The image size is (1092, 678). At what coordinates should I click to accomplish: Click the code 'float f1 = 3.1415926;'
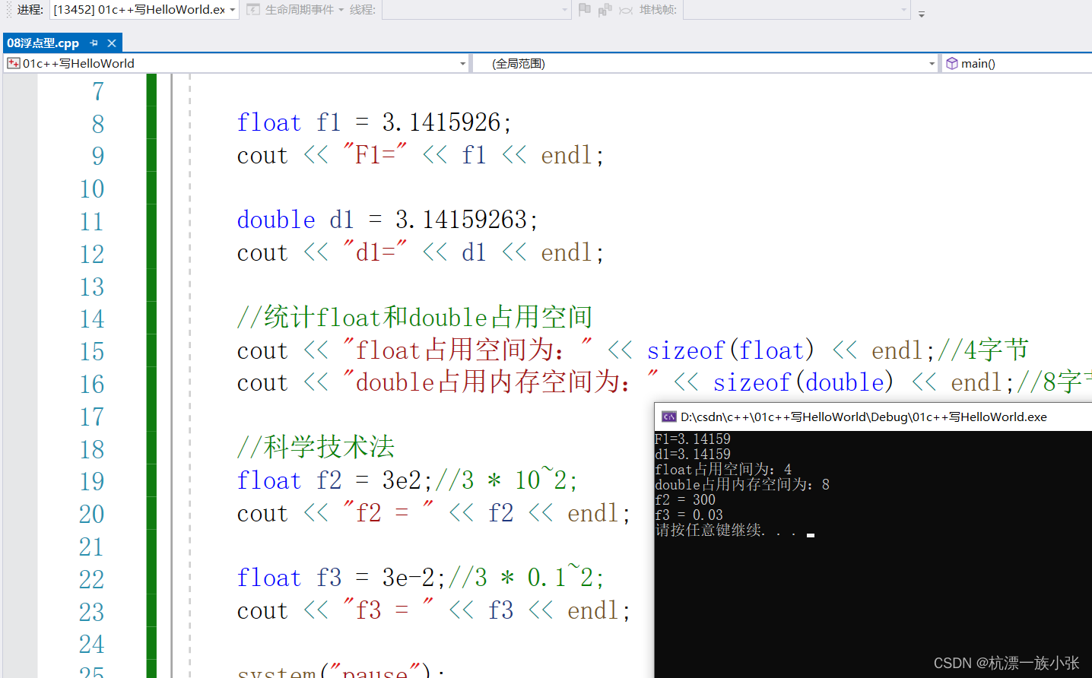374,122
